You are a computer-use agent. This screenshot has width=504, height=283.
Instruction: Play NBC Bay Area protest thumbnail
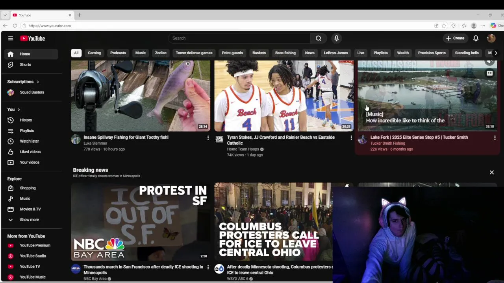pos(141,222)
